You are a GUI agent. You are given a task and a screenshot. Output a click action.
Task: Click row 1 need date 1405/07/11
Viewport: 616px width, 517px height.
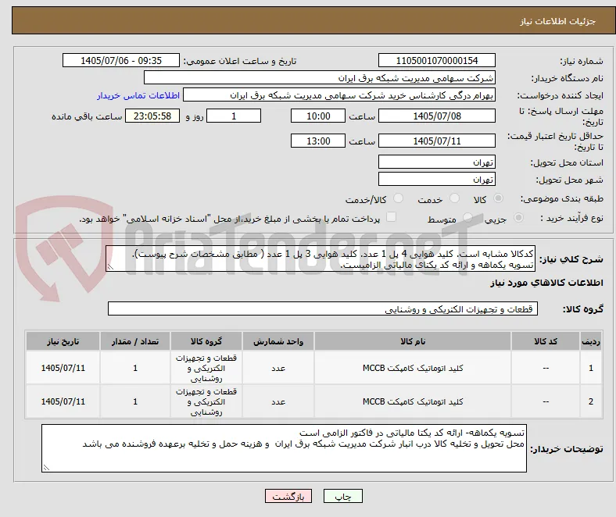63,368
